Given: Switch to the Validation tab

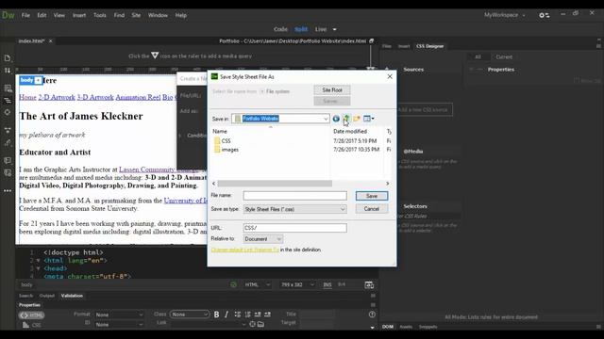Looking at the screenshot, I should [72, 296].
